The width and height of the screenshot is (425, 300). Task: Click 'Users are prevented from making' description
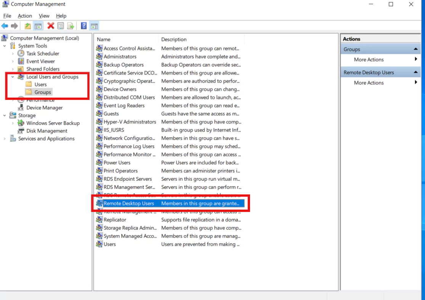coord(200,244)
